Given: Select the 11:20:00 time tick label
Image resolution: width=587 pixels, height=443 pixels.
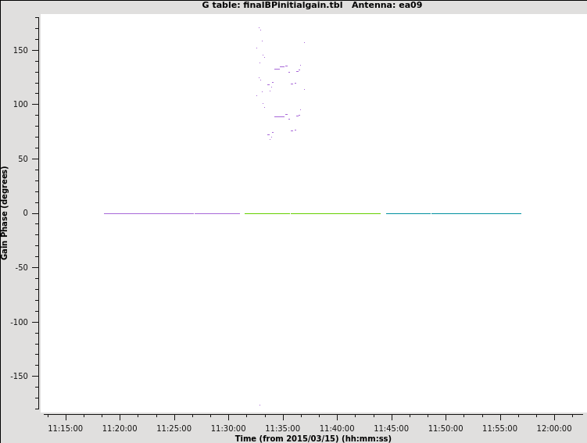Looking at the screenshot, I should coord(120,428).
